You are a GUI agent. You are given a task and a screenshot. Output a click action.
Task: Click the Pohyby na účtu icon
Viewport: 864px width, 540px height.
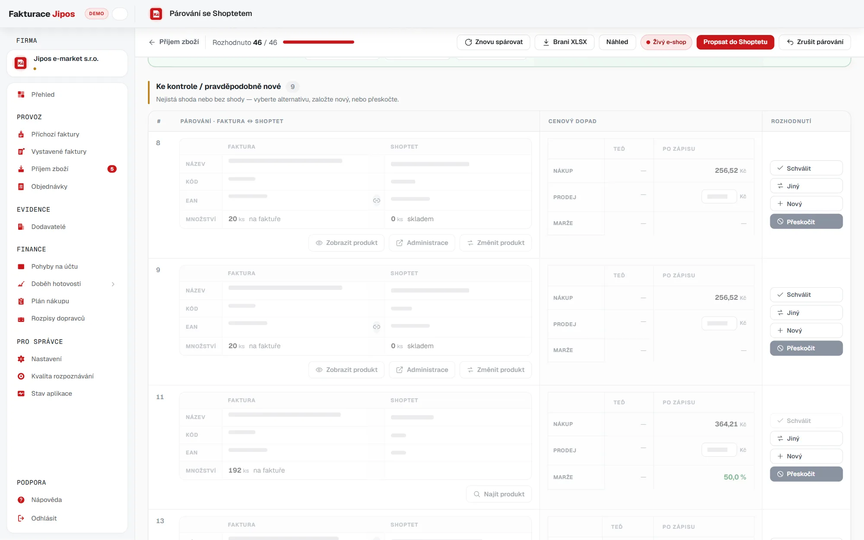(21, 267)
